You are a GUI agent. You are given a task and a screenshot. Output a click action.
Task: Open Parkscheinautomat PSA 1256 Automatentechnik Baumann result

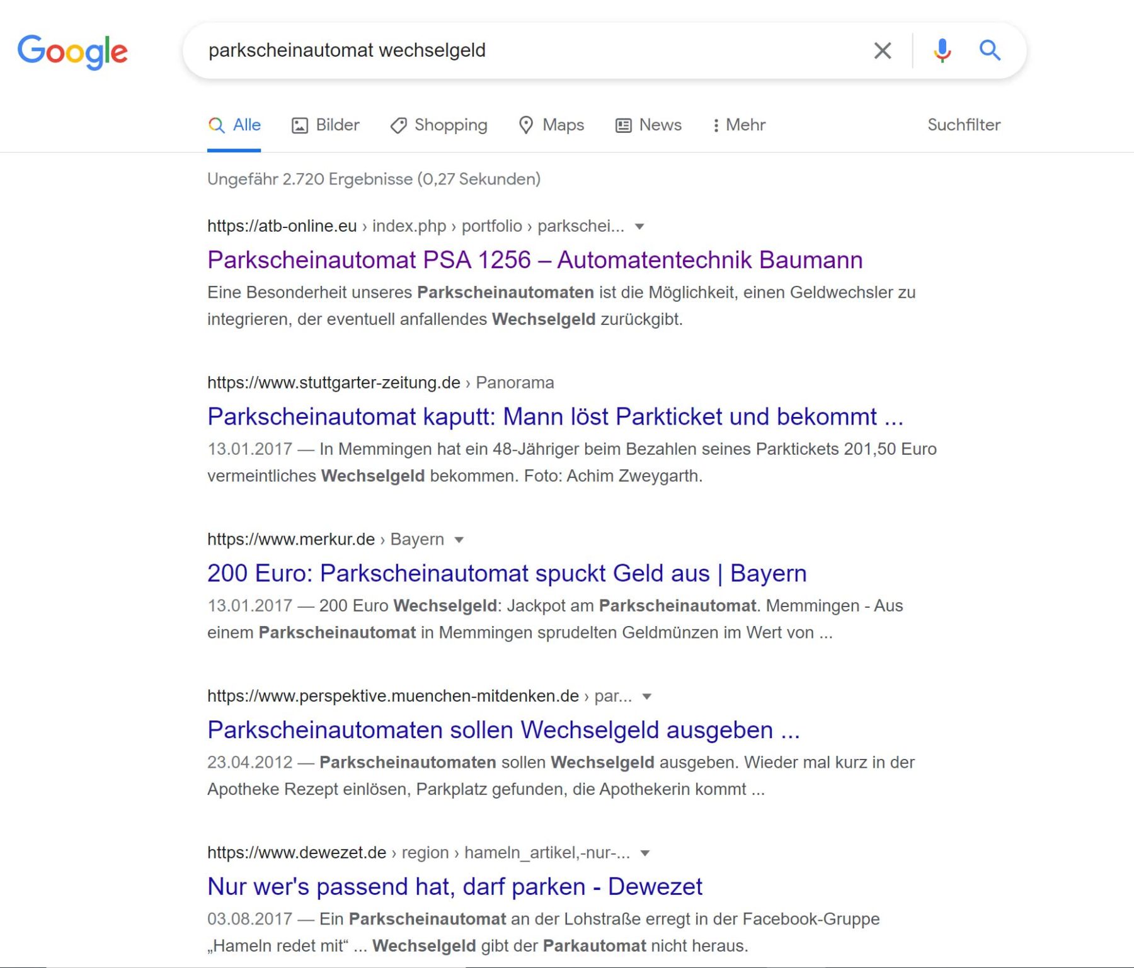[x=534, y=260]
